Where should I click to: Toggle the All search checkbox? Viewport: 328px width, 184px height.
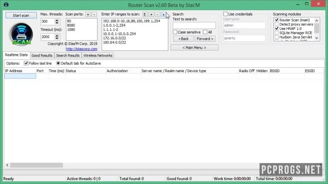[205, 32]
